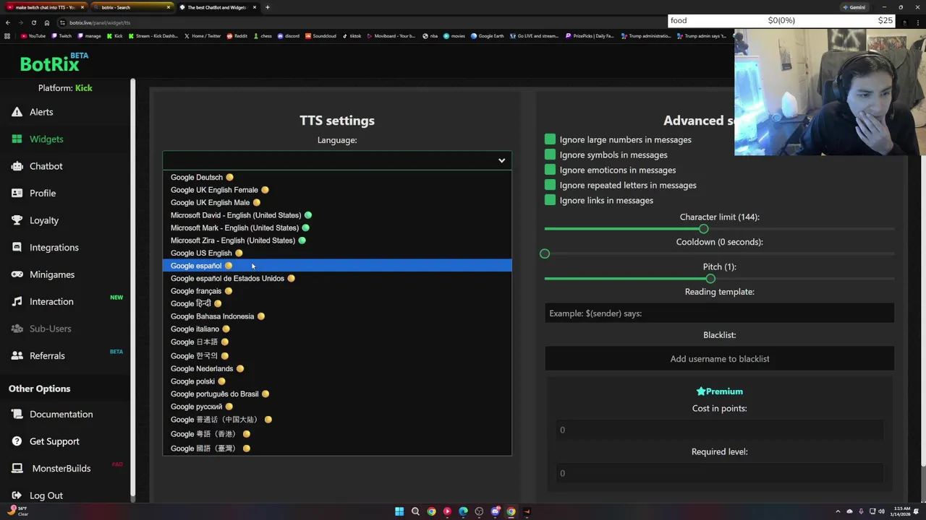Viewport: 926px width, 520px height.
Task: Click sidebar vertical scrollbar
Action: [133, 289]
